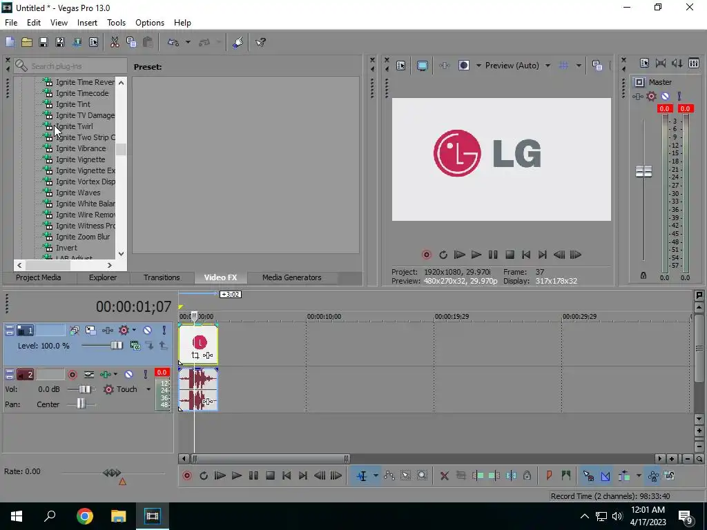Viewport: 707px width, 530px height.
Task: Click the Event FX icon on video clip
Action: (x=208, y=355)
